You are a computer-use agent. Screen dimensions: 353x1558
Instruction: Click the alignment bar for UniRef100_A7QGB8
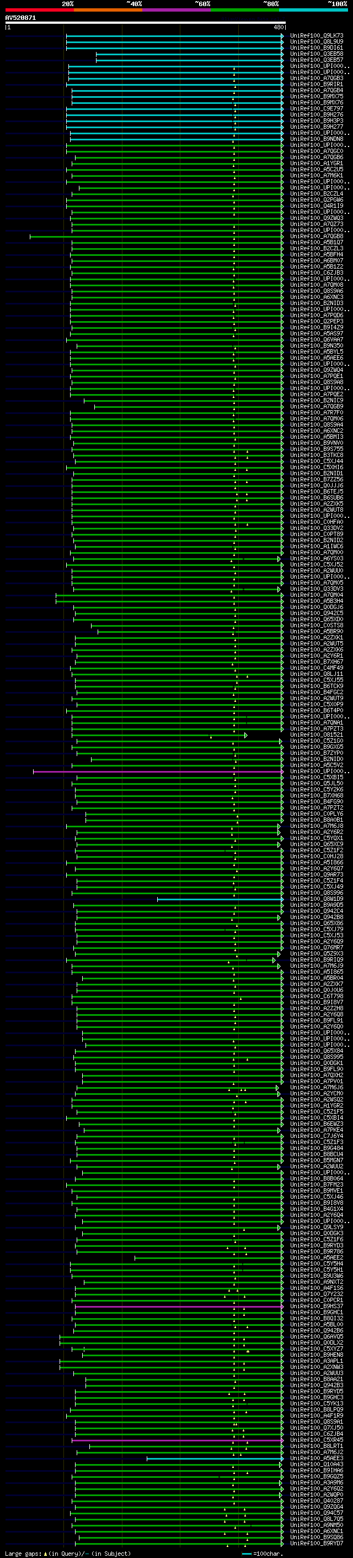156,237
